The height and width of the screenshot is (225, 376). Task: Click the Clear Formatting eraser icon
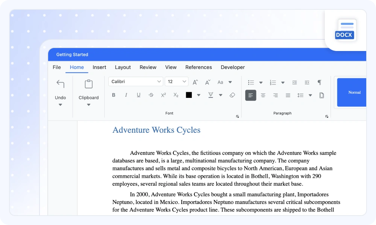pyautogui.click(x=232, y=95)
